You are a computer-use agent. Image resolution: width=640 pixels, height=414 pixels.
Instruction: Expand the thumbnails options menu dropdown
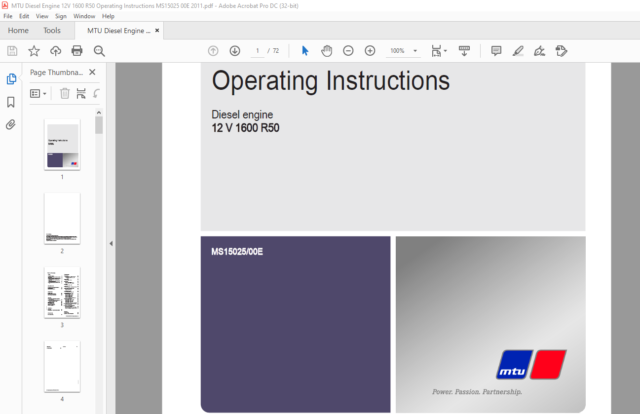tap(38, 93)
